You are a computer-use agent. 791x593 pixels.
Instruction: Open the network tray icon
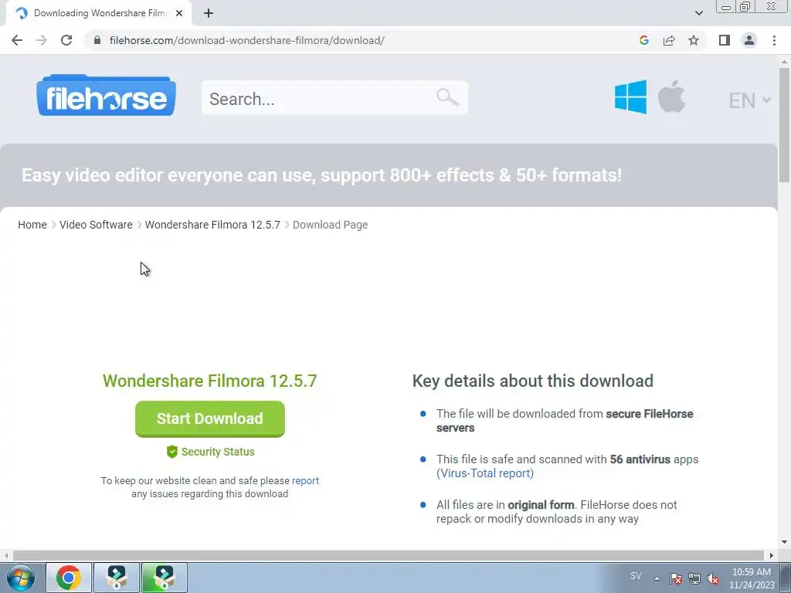click(x=694, y=578)
